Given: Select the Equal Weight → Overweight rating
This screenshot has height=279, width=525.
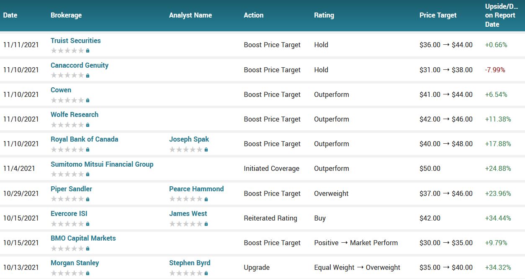Looking at the screenshot, I should point(357,267).
